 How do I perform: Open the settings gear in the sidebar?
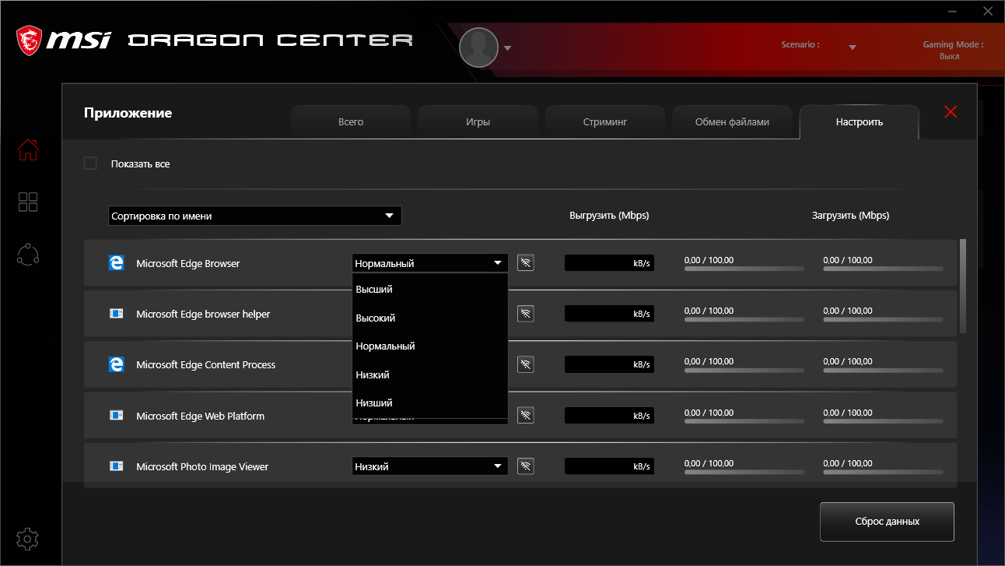tap(28, 539)
